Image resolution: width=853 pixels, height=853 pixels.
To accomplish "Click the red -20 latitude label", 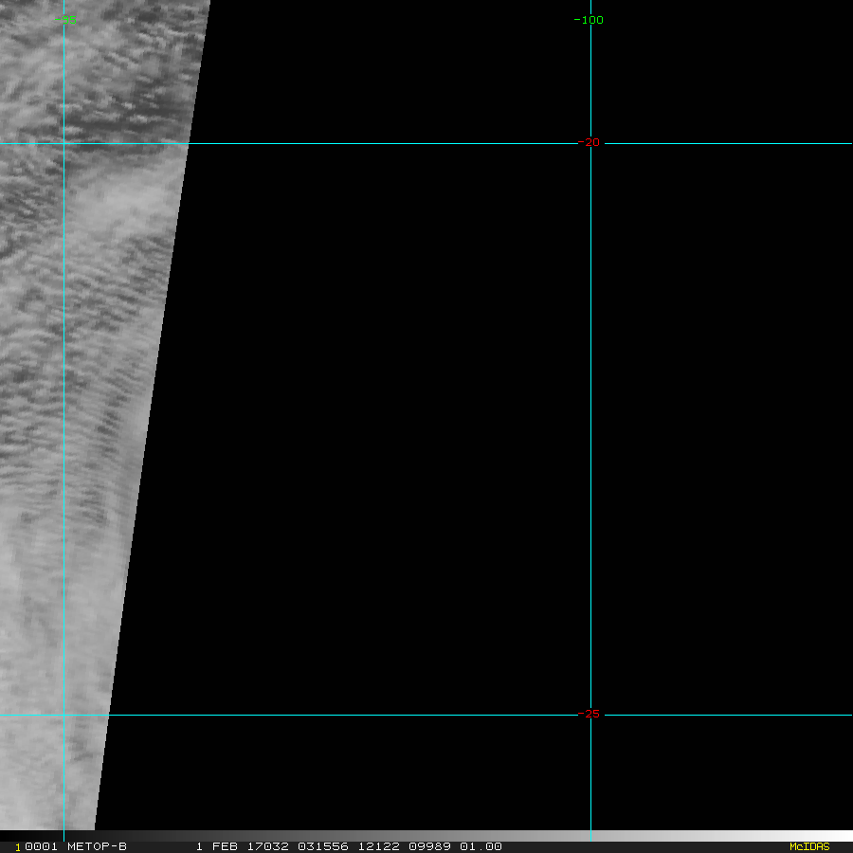I will coord(589,142).
